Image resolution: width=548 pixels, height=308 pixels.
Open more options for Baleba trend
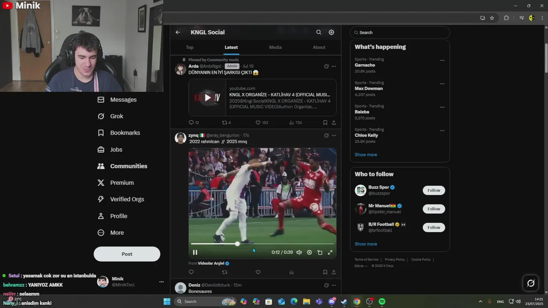[442, 107]
